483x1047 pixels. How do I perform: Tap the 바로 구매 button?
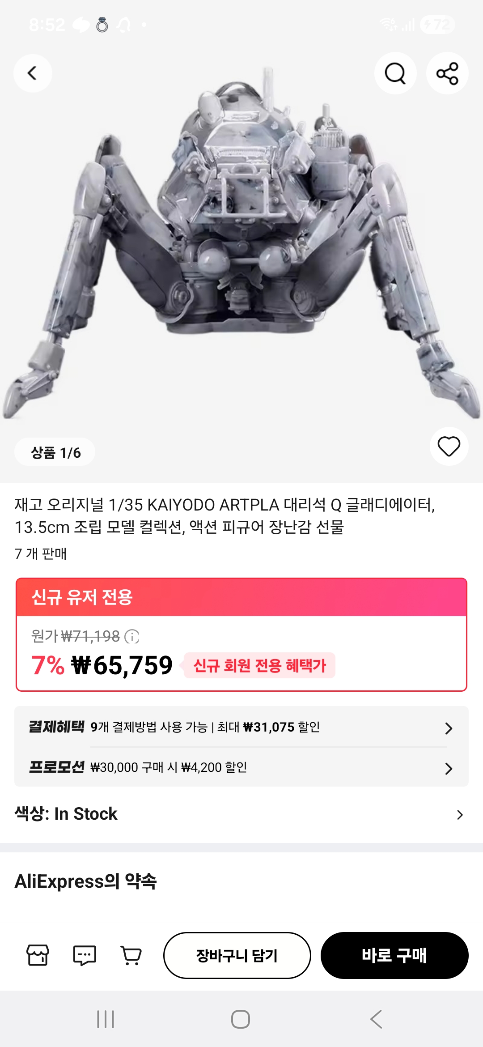click(394, 955)
